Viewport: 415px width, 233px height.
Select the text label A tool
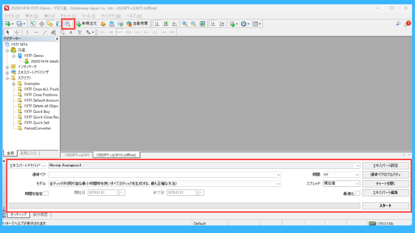(x=71, y=32)
